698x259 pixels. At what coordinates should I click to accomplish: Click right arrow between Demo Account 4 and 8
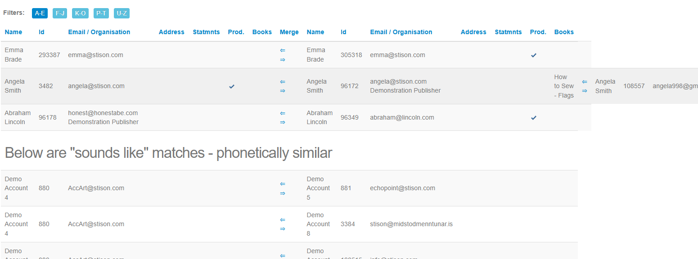tap(282, 229)
